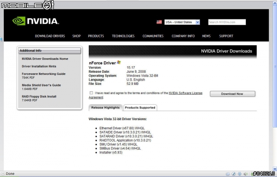The width and height of the screenshot is (277, 177).
Task: Click Ethernet Driver (v67.80) WHQL entry
Action: pos(122,128)
